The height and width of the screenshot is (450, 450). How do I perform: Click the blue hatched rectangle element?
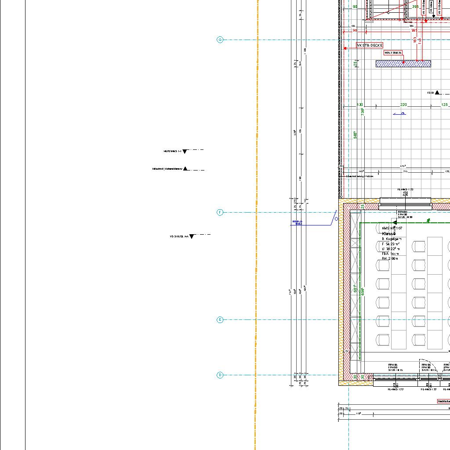[x=403, y=64]
